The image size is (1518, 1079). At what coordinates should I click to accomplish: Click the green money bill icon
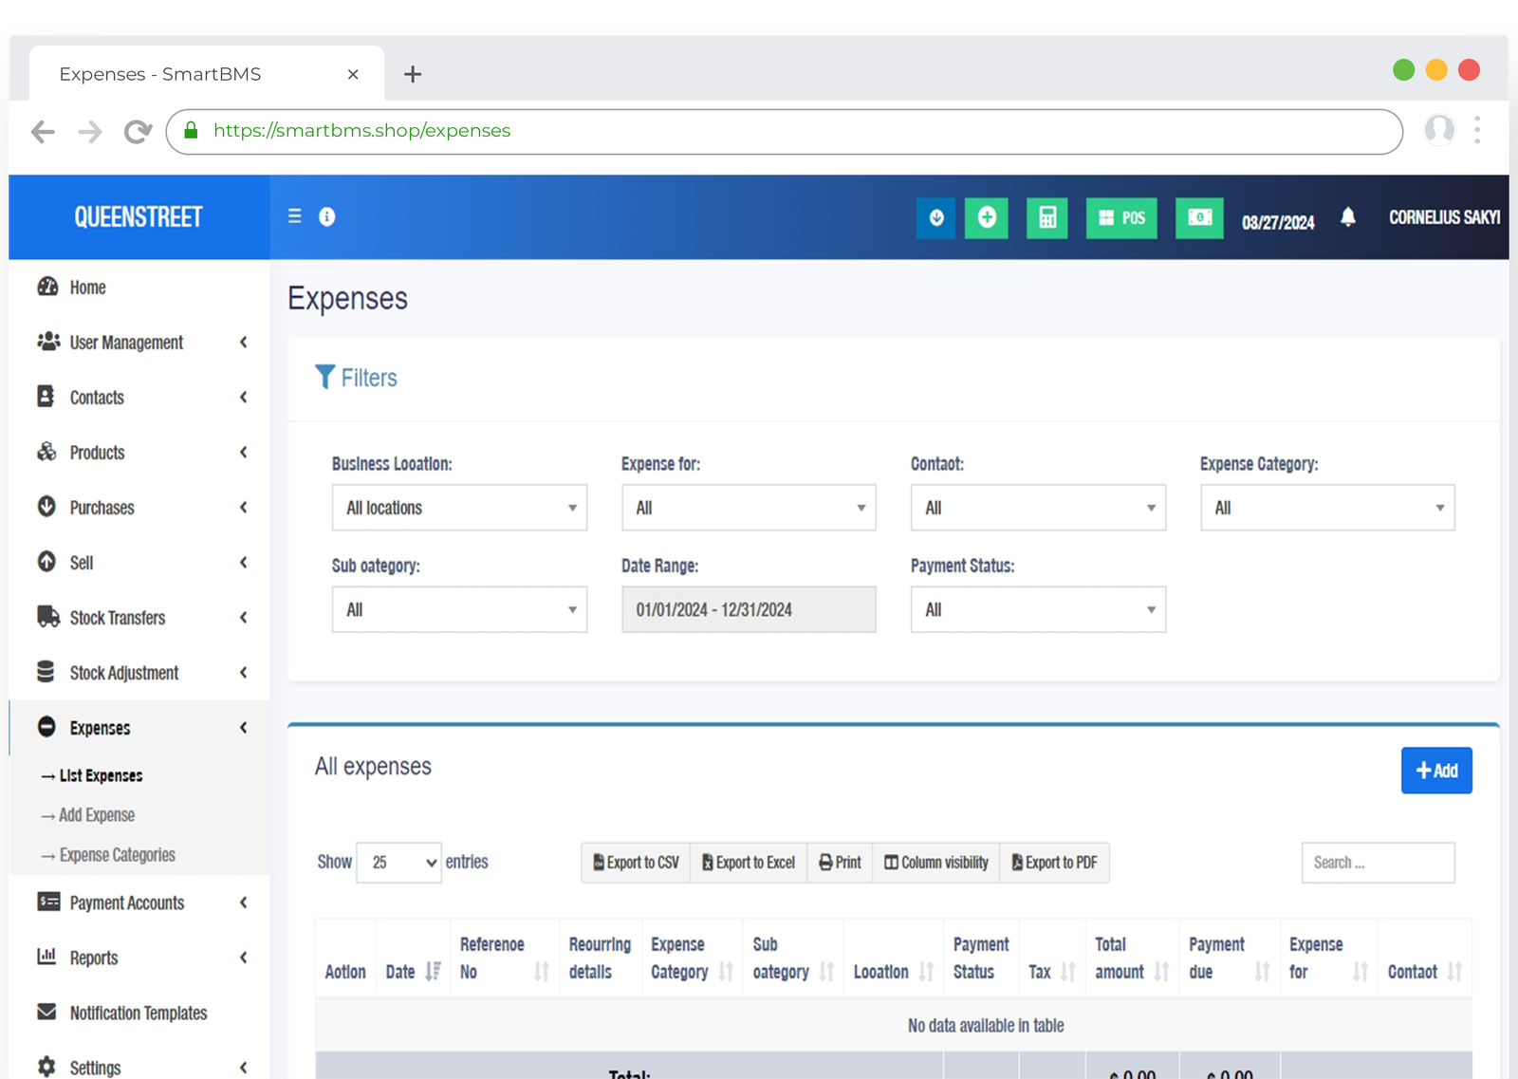point(1199,218)
